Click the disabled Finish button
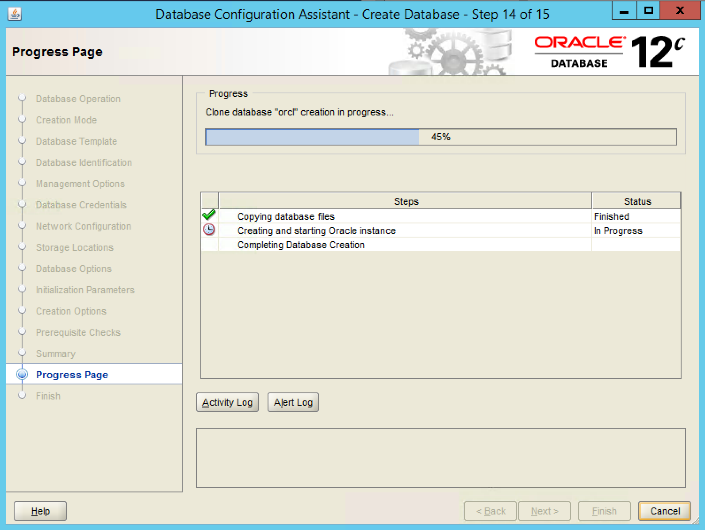The width and height of the screenshot is (705, 530). click(604, 511)
